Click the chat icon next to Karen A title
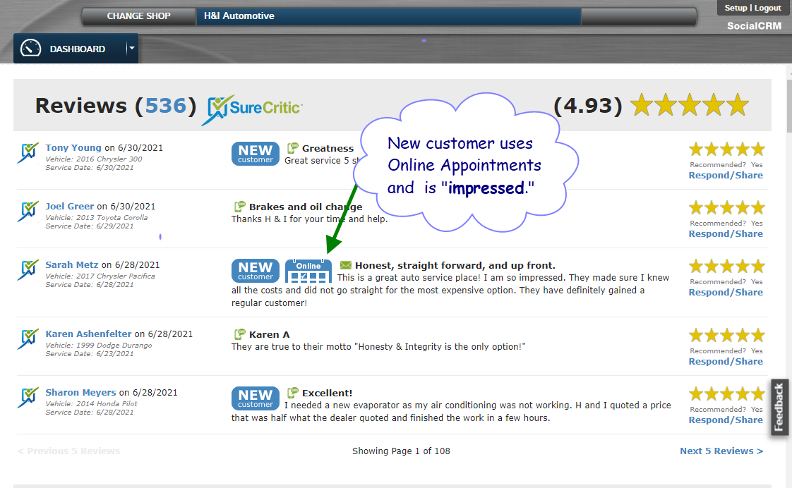The height and width of the screenshot is (488, 792). (240, 334)
